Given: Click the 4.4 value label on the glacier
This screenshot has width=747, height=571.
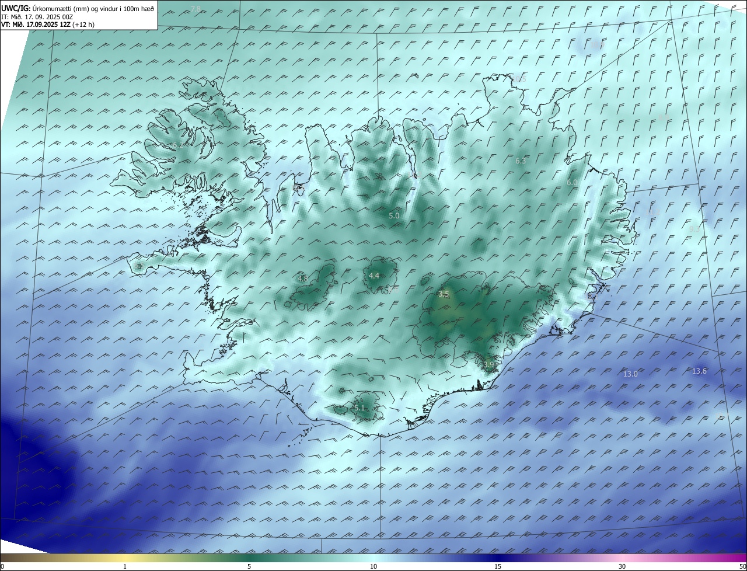Looking at the screenshot, I should click(x=374, y=276).
